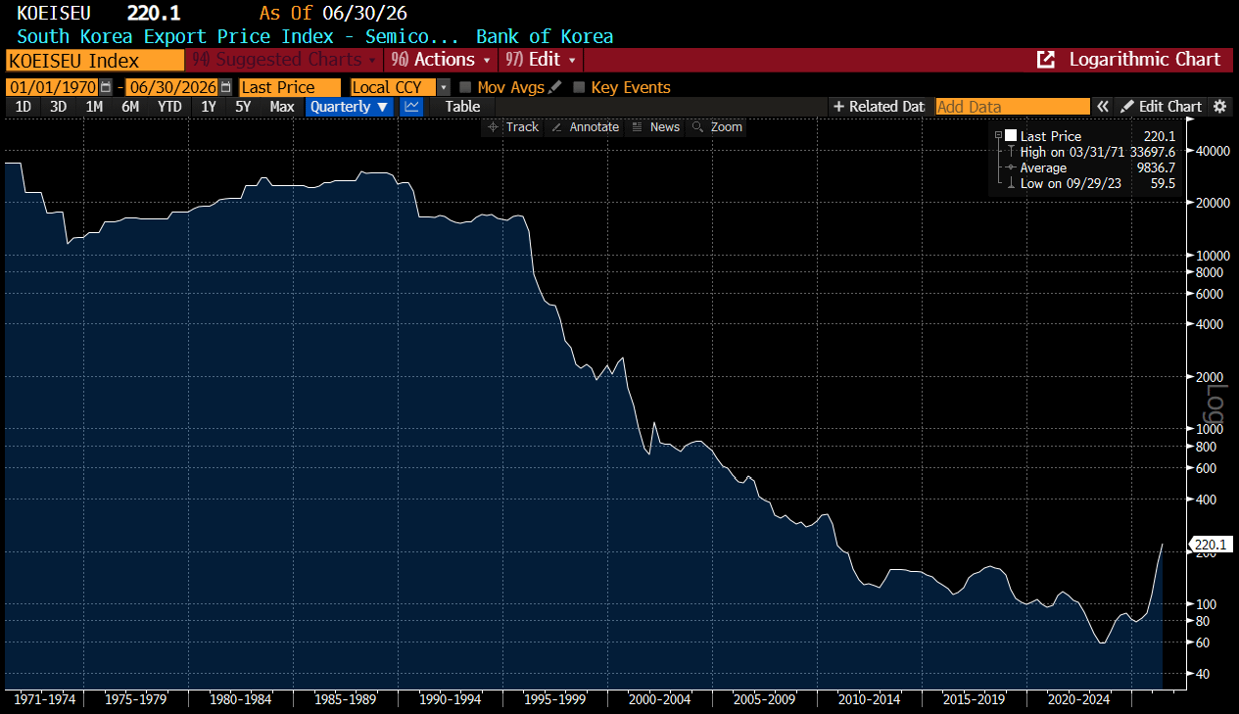Click the '2020-2024' x-axis label
1239x714 pixels.
coord(1078,699)
